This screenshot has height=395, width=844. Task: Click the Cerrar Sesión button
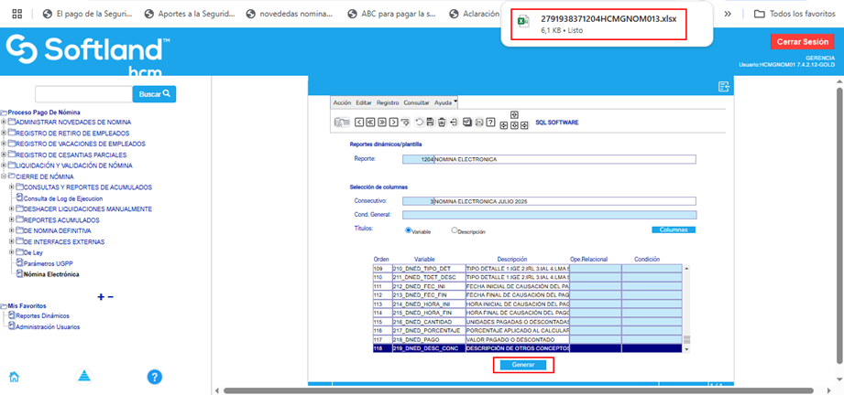click(802, 42)
